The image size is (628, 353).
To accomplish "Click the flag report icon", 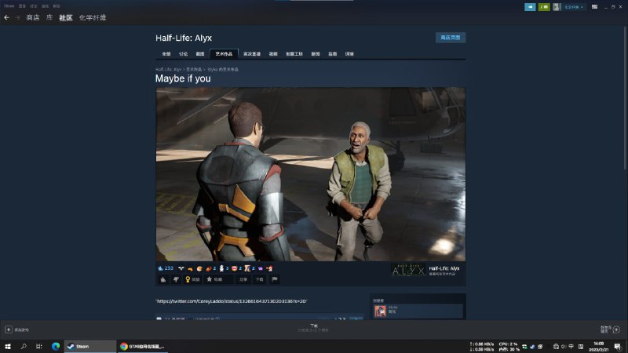I will pyautogui.click(x=274, y=279).
